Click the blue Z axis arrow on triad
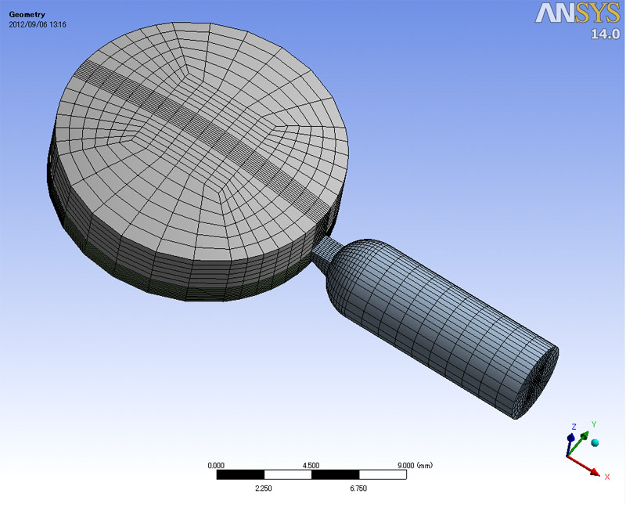 570,445
